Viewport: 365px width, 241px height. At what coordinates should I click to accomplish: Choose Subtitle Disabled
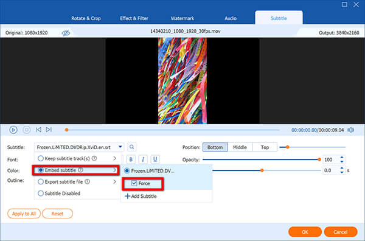pos(41,194)
